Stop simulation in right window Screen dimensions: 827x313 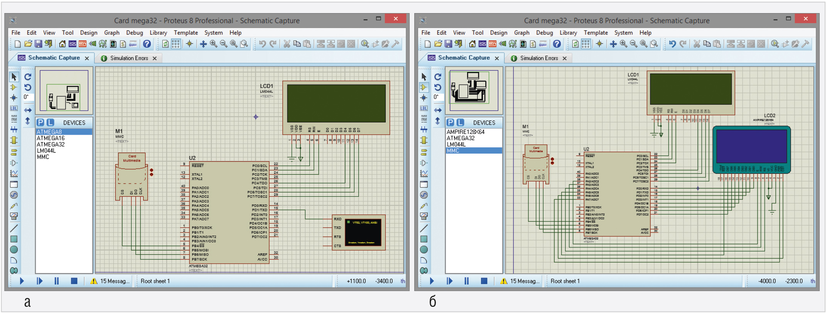(484, 281)
